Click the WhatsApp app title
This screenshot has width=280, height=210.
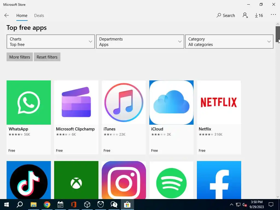point(18,129)
